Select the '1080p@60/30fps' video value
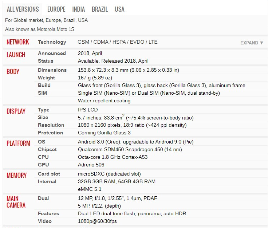 pos(97,221)
